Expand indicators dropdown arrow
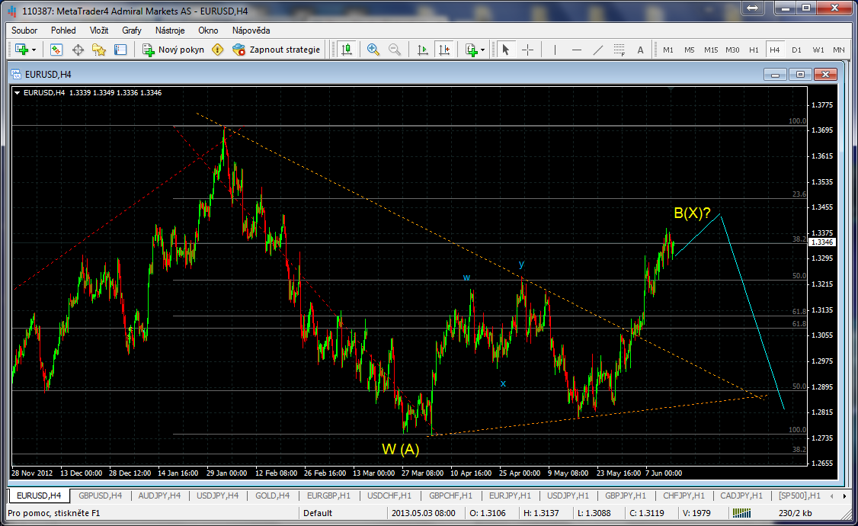Image resolution: width=858 pixels, height=526 pixels. point(482,50)
